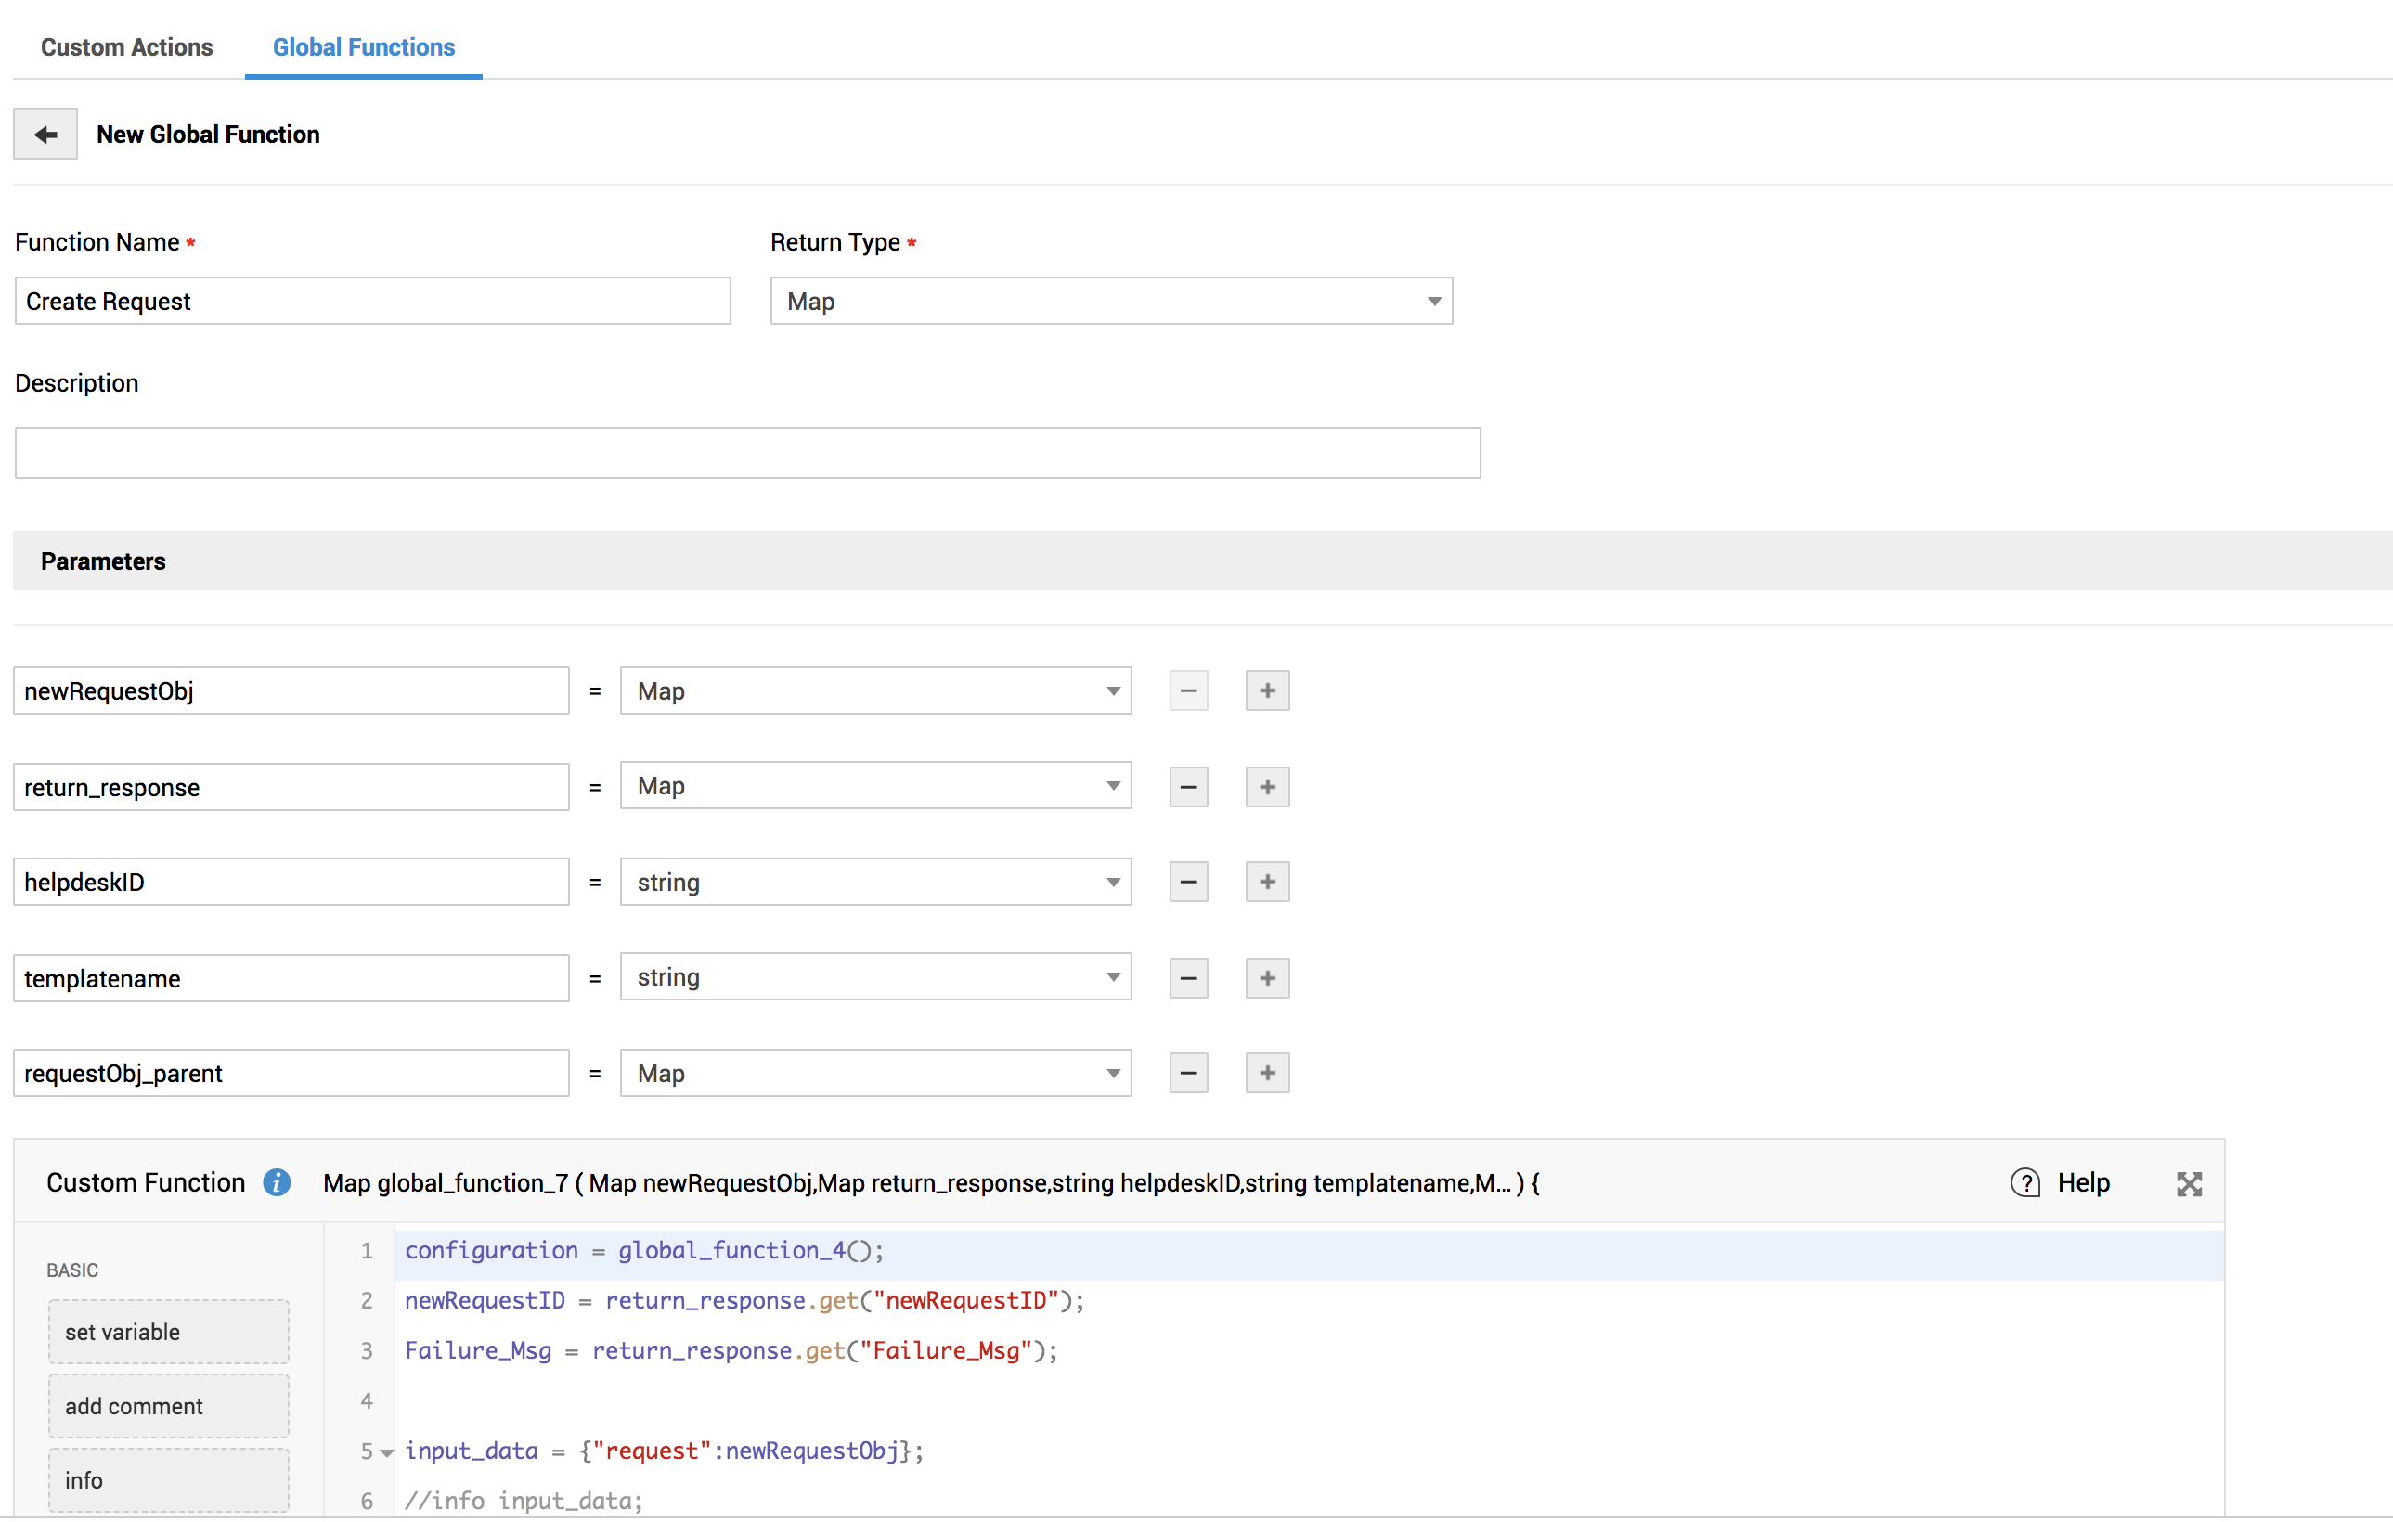Click the Custom Function info icon

(278, 1182)
